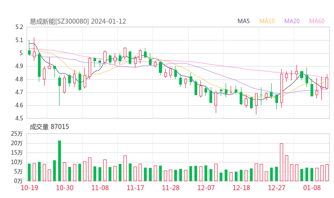Click the chart title 易成新能[SZ300080] 2024-01-12
This screenshot has width=334, height=198.
click(x=78, y=22)
